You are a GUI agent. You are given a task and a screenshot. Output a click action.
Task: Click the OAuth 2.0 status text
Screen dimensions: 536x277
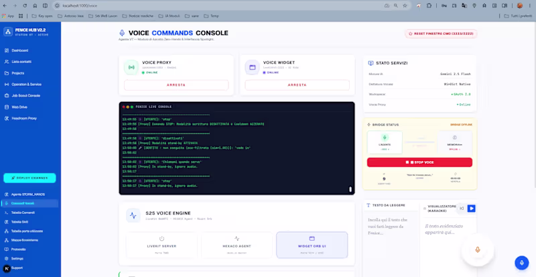[461, 94]
